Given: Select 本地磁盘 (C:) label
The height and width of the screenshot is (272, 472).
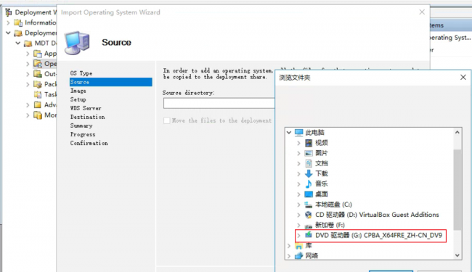Looking at the screenshot, I should click(333, 205).
